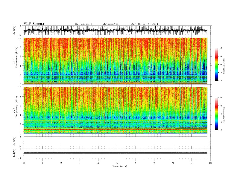Click the empty ch.3 voltage panel
Screen dimensions: 237x183
[118, 141]
